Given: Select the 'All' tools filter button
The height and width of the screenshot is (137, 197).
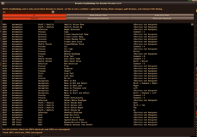Looking at the screenshot, I should pos(34,15).
